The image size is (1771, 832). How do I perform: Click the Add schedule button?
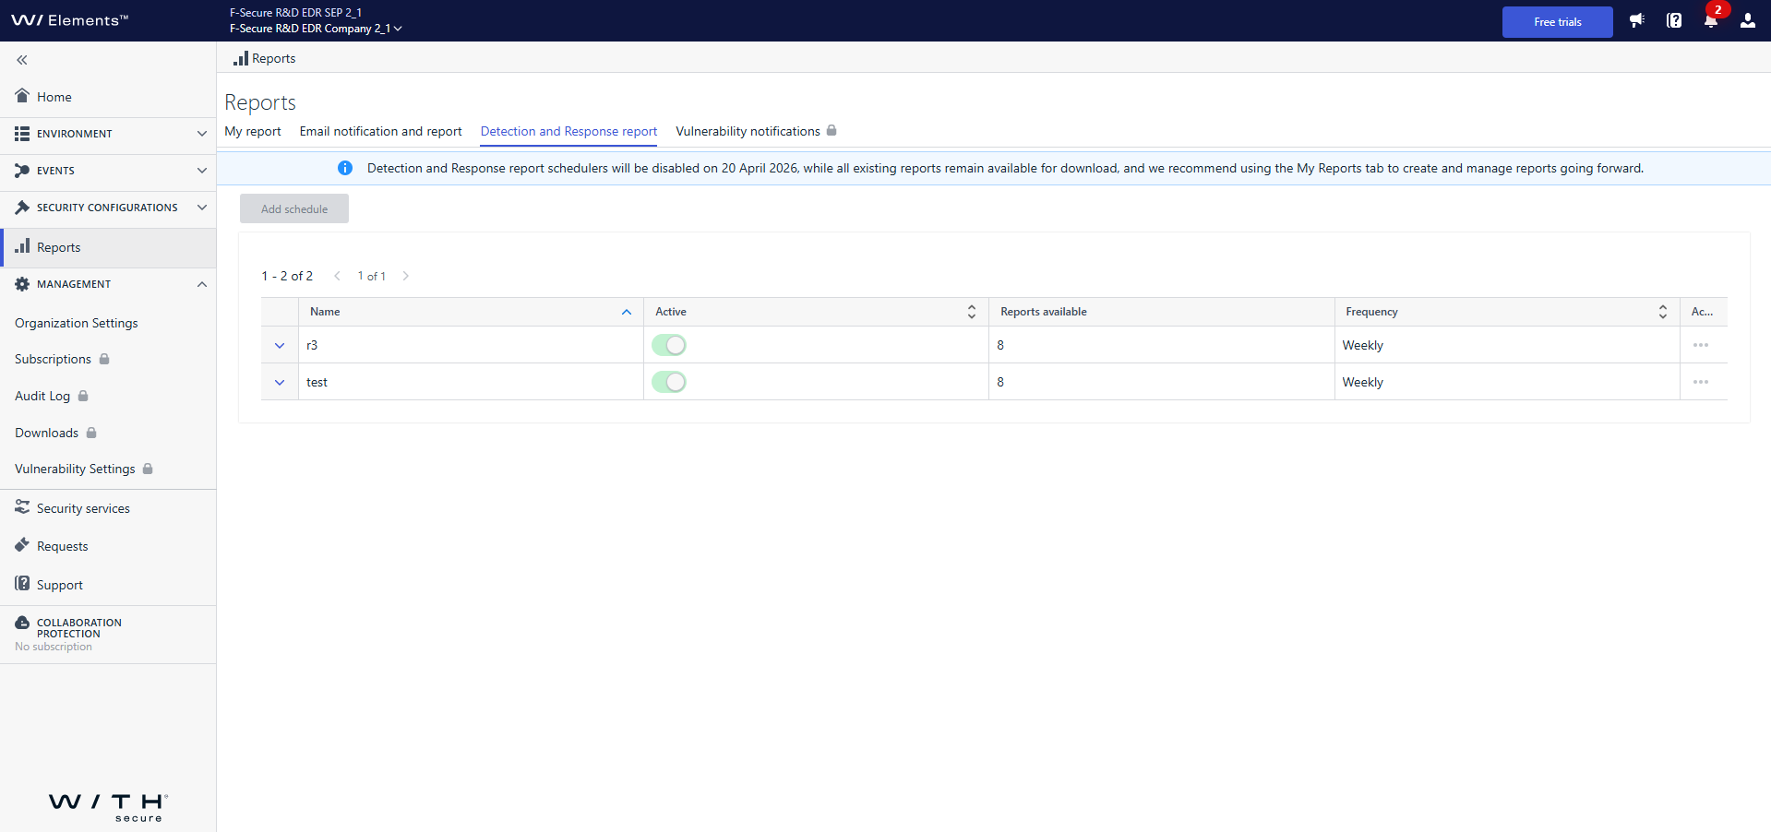point(294,208)
